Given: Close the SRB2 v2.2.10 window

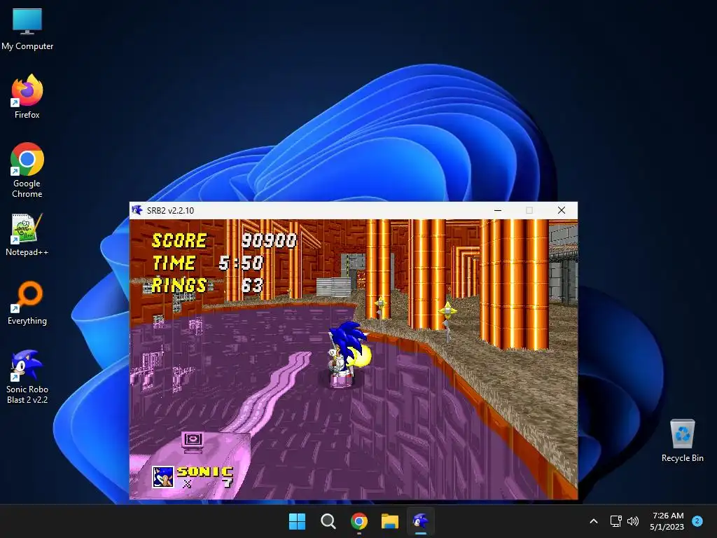Looking at the screenshot, I should point(562,210).
